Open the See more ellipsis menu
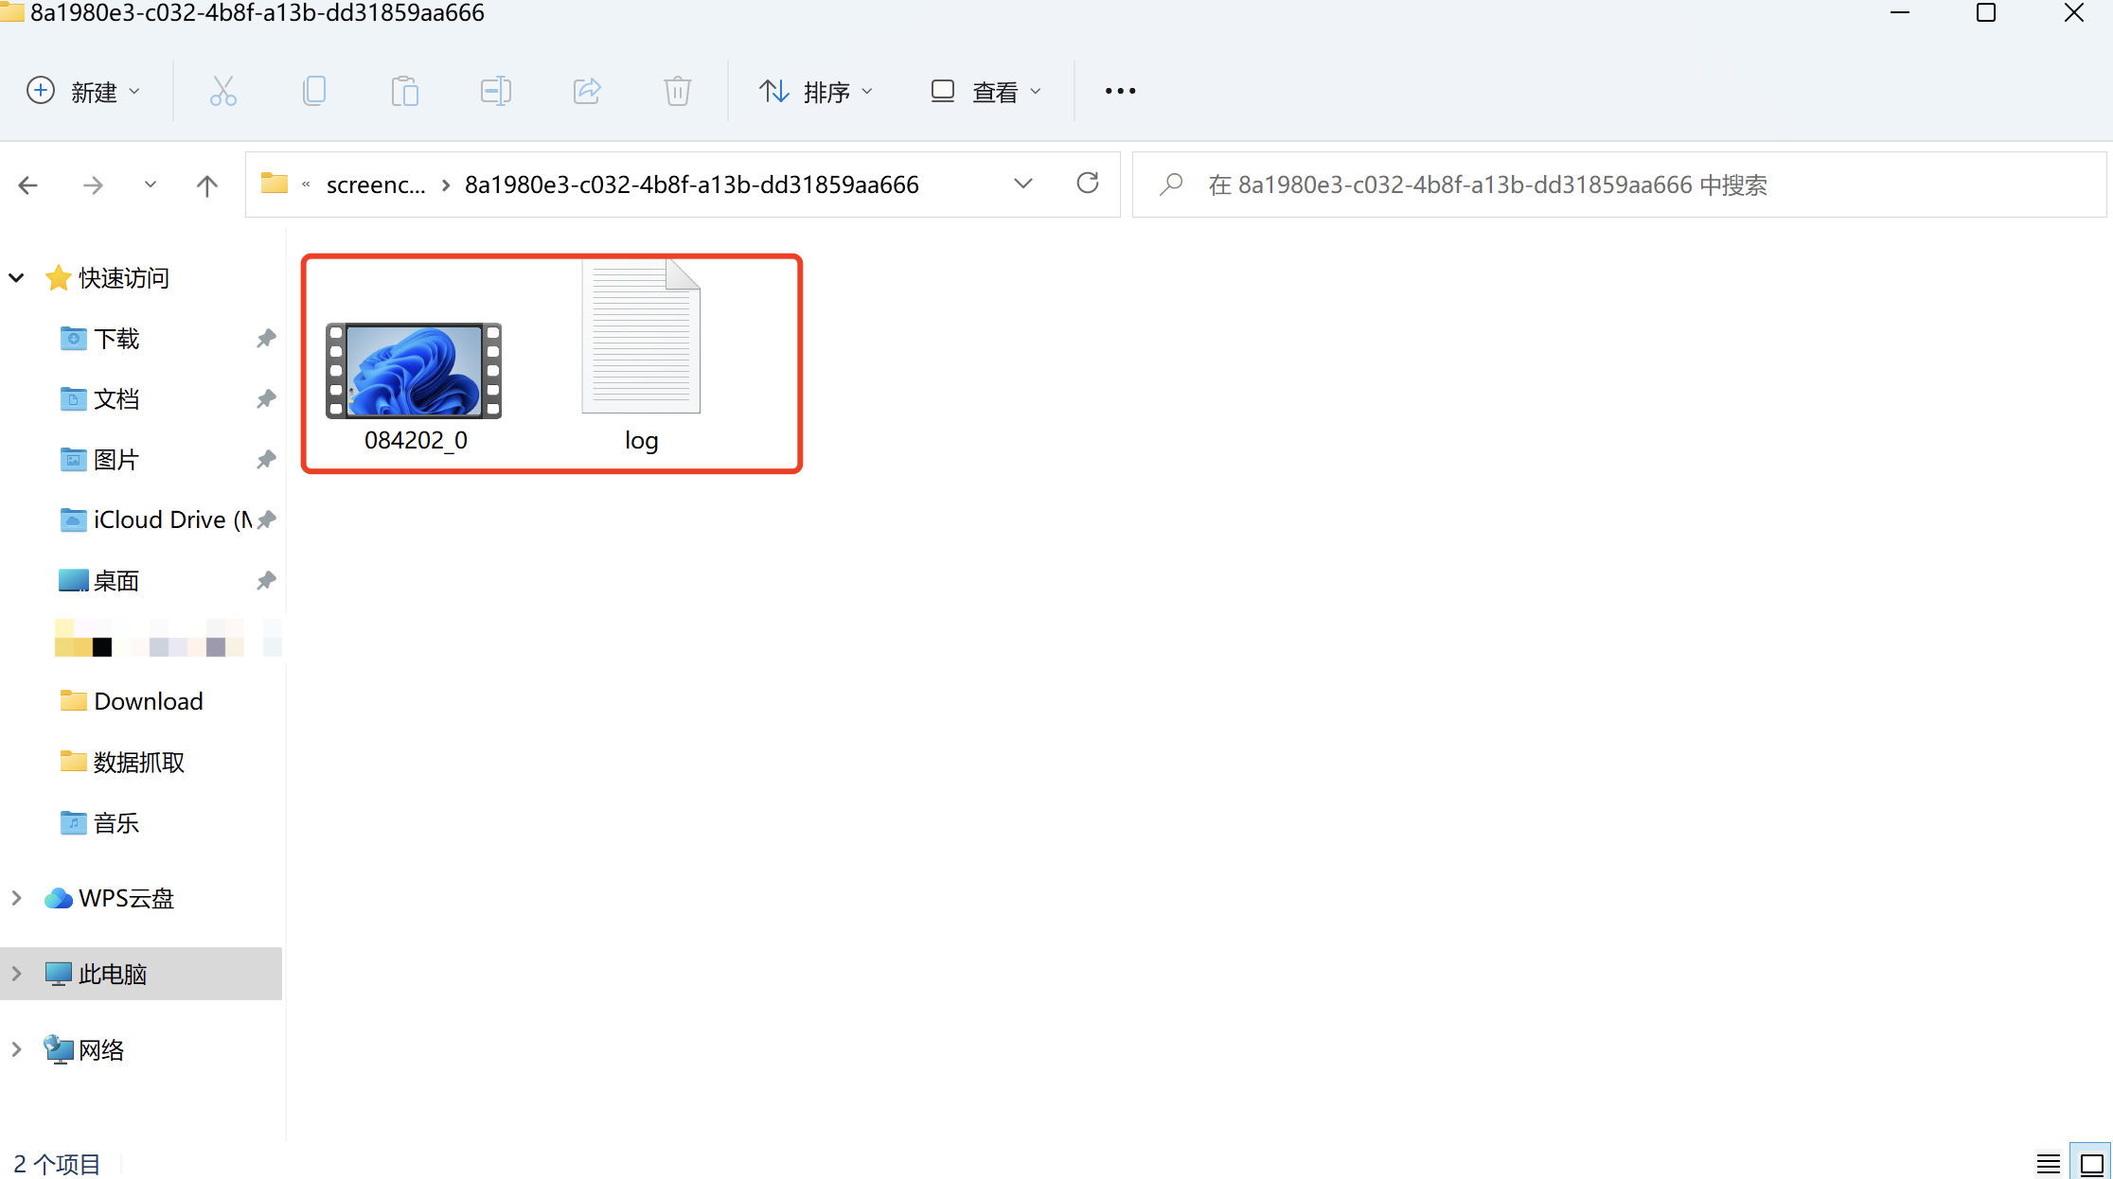The width and height of the screenshot is (2113, 1179). click(x=1120, y=91)
